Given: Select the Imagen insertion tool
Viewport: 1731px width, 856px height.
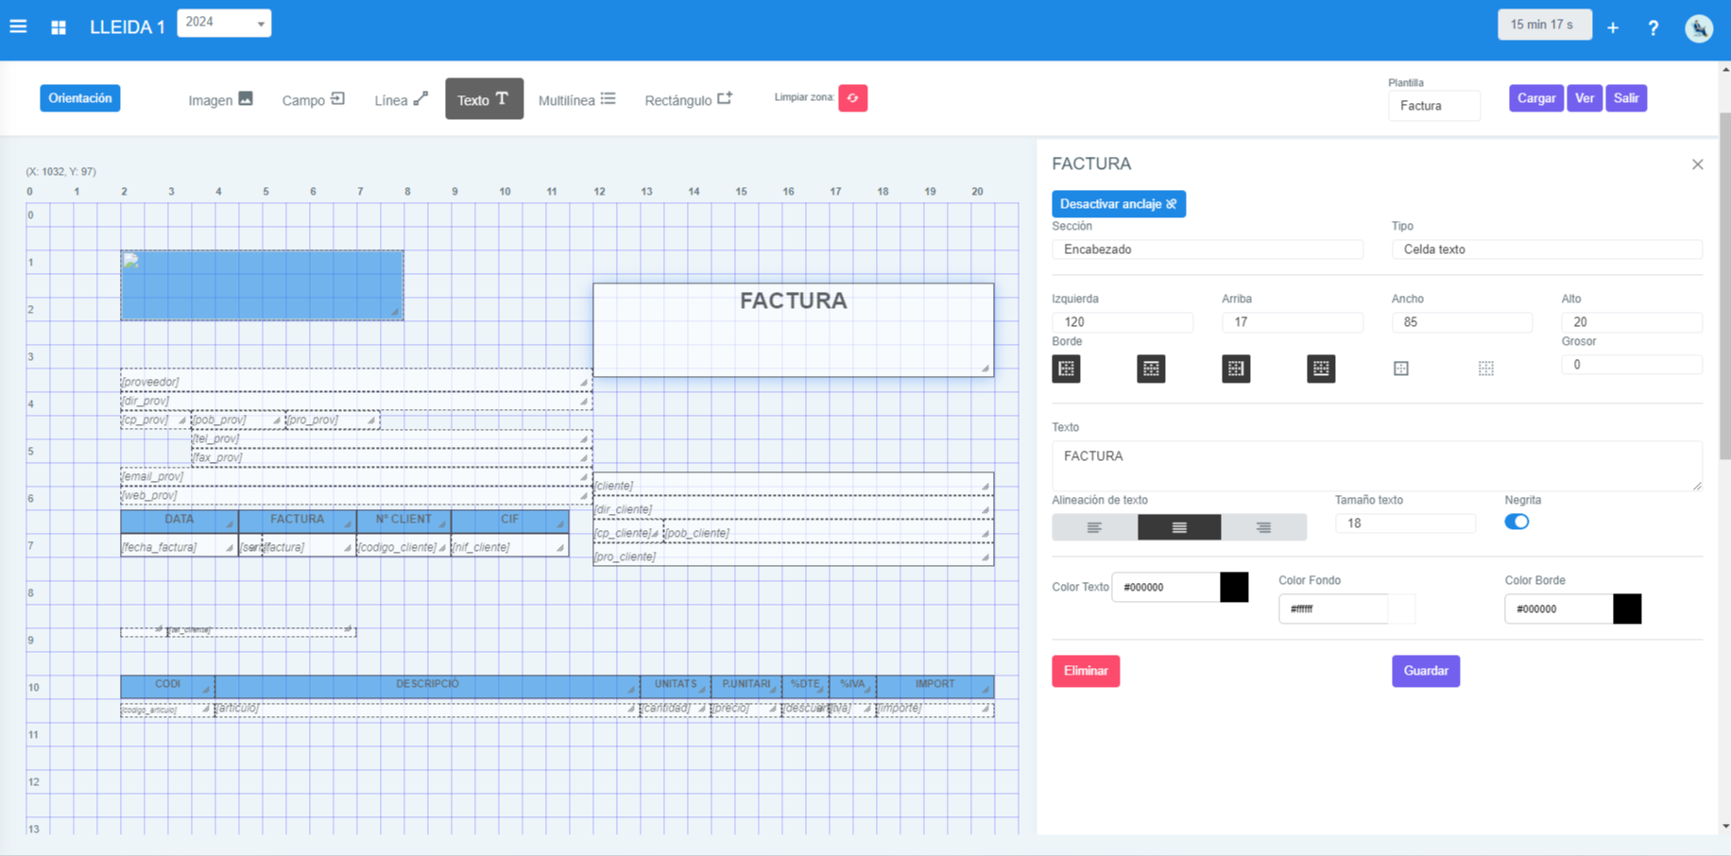Looking at the screenshot, I should [219, 98].
